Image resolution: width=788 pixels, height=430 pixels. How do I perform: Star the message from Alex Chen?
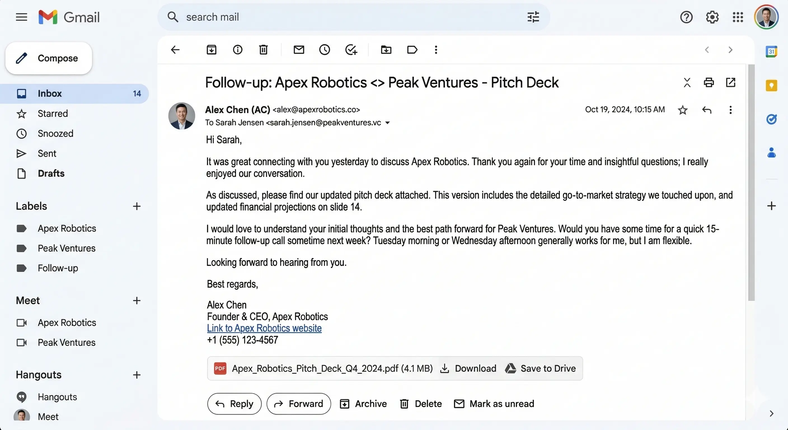683,110
